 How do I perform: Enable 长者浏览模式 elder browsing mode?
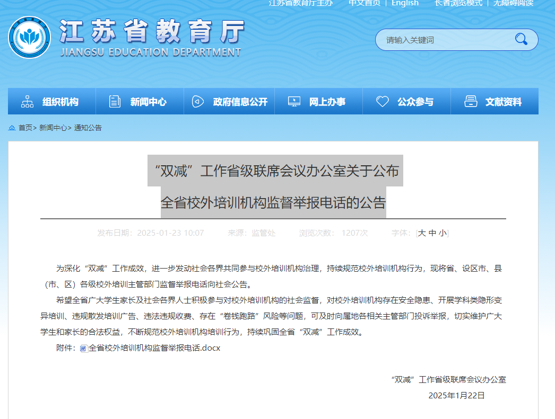(458, 3)
